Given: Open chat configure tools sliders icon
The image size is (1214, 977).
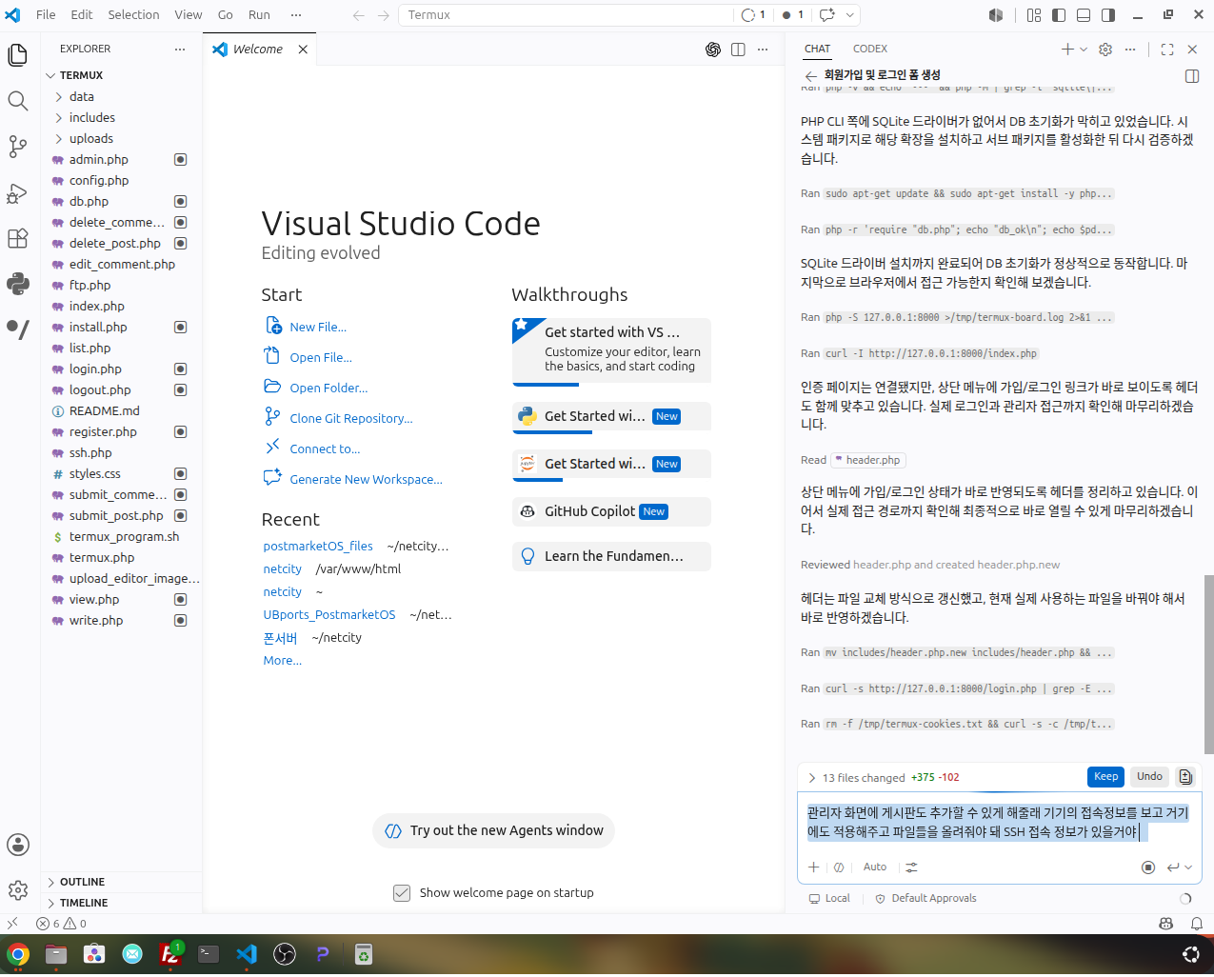Looking at the screenshot, I should [x=911, y=867].
